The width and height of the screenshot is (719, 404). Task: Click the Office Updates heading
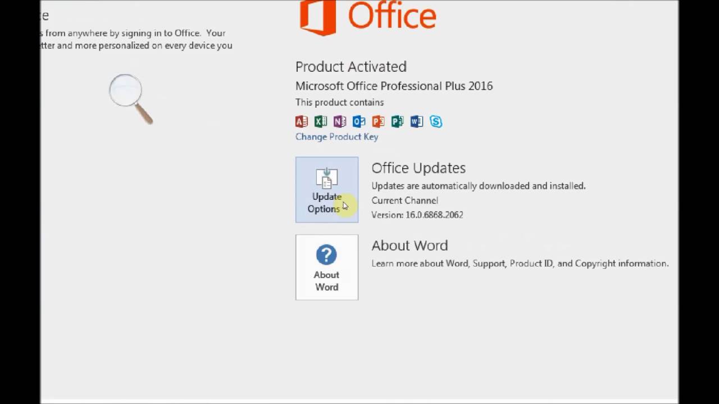click(x=418, y=168)
